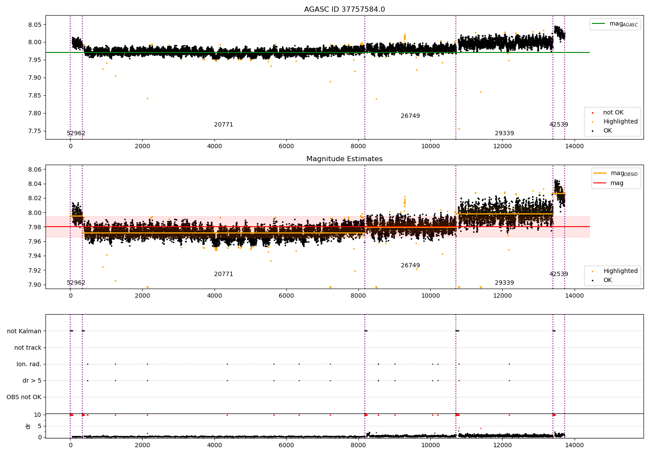This screenshot has height=455, width=650.
Task: Select the orange mag OBSID legend entry
Action: point(616,173)
